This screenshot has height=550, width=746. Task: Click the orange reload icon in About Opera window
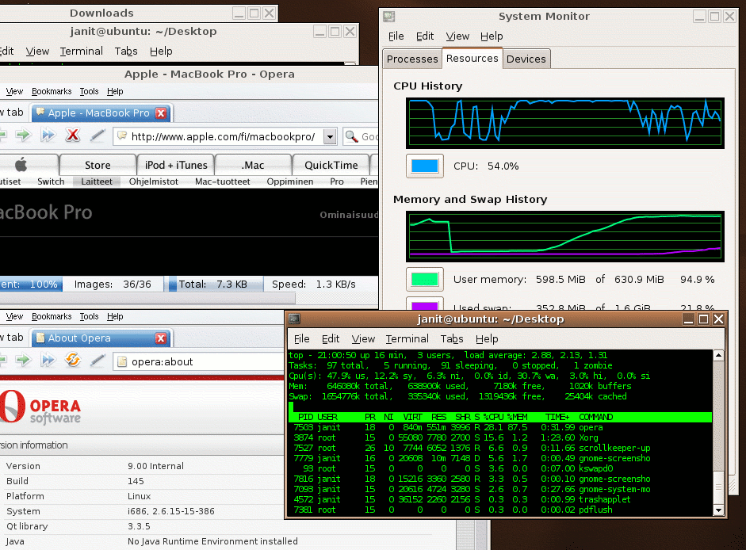tap(73, 361)
